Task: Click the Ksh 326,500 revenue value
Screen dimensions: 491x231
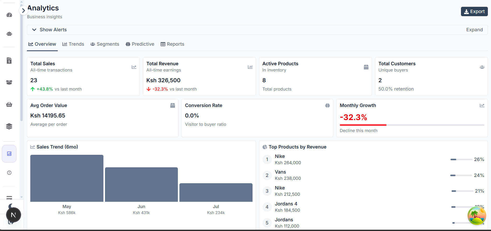Action: 163,80
